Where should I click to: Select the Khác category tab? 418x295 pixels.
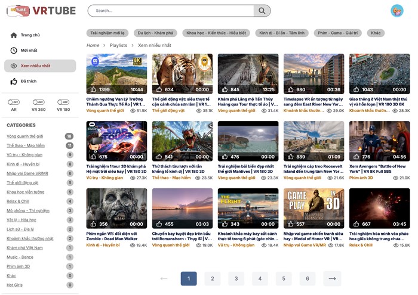pos(376,33)
